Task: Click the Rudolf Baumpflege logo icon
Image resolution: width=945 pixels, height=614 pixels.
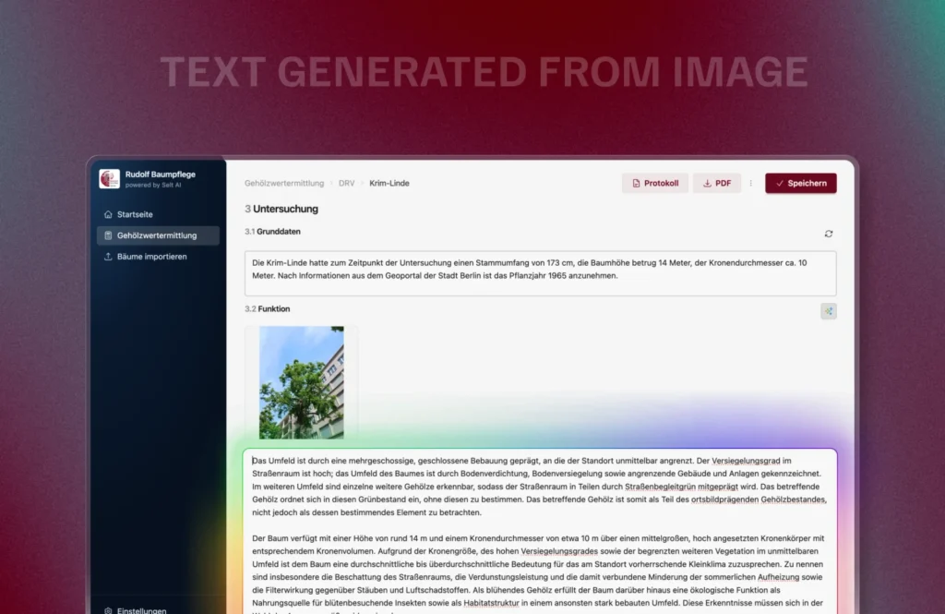Action: pyautogui.click(x=109, y=178)
